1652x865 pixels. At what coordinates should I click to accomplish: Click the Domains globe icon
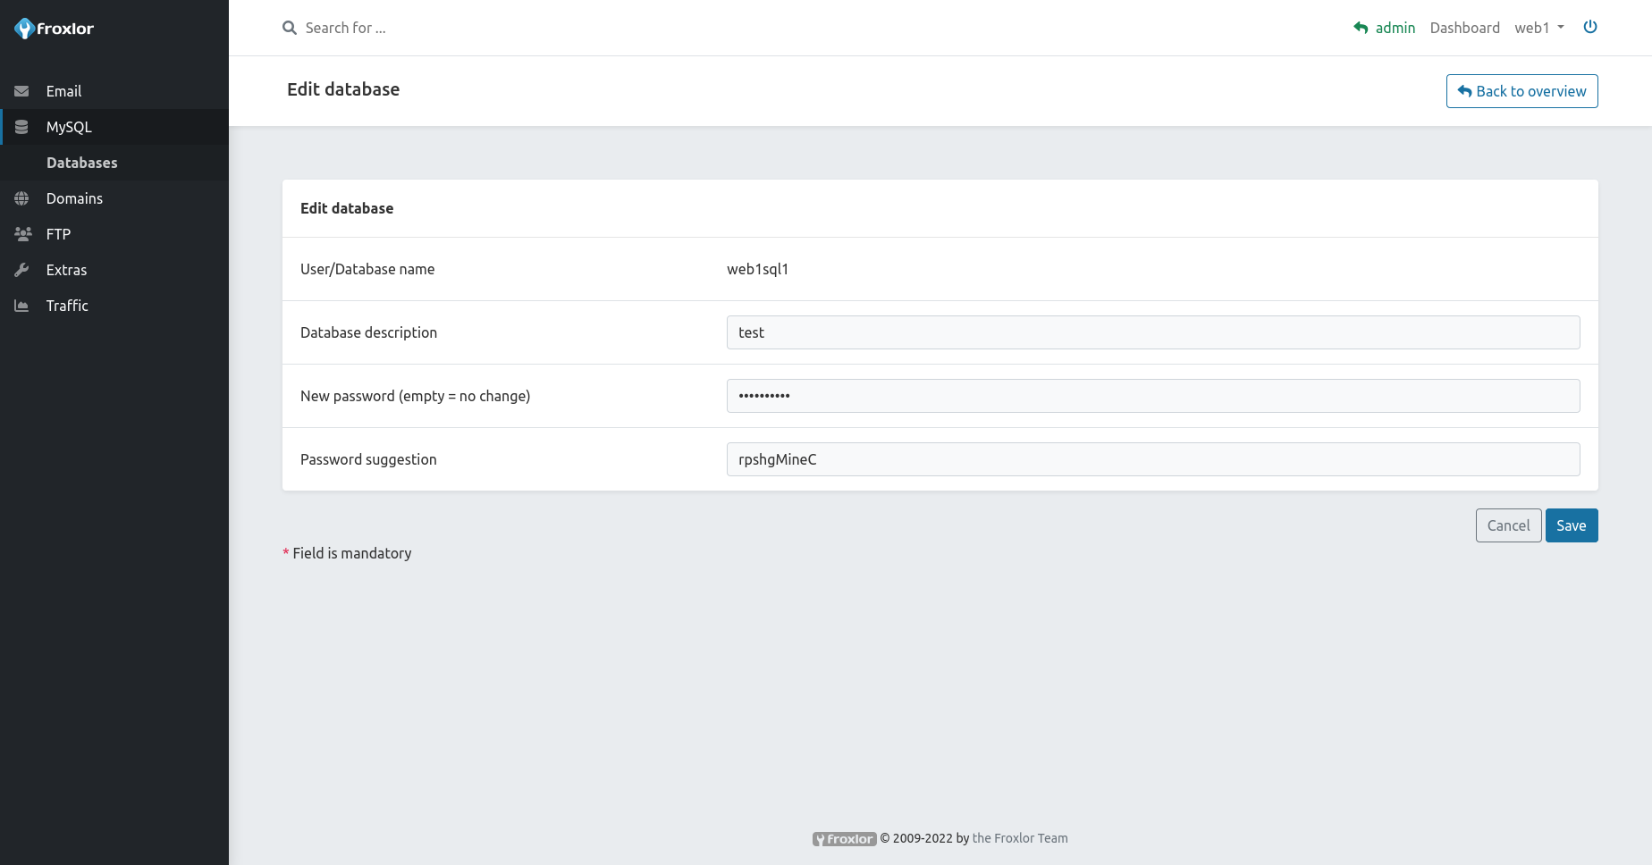click(x=21, y=198)
